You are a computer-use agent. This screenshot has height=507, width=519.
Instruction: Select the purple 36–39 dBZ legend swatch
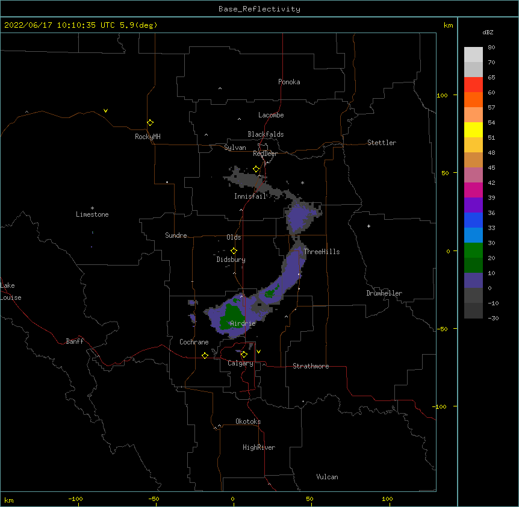click(473, 205)
